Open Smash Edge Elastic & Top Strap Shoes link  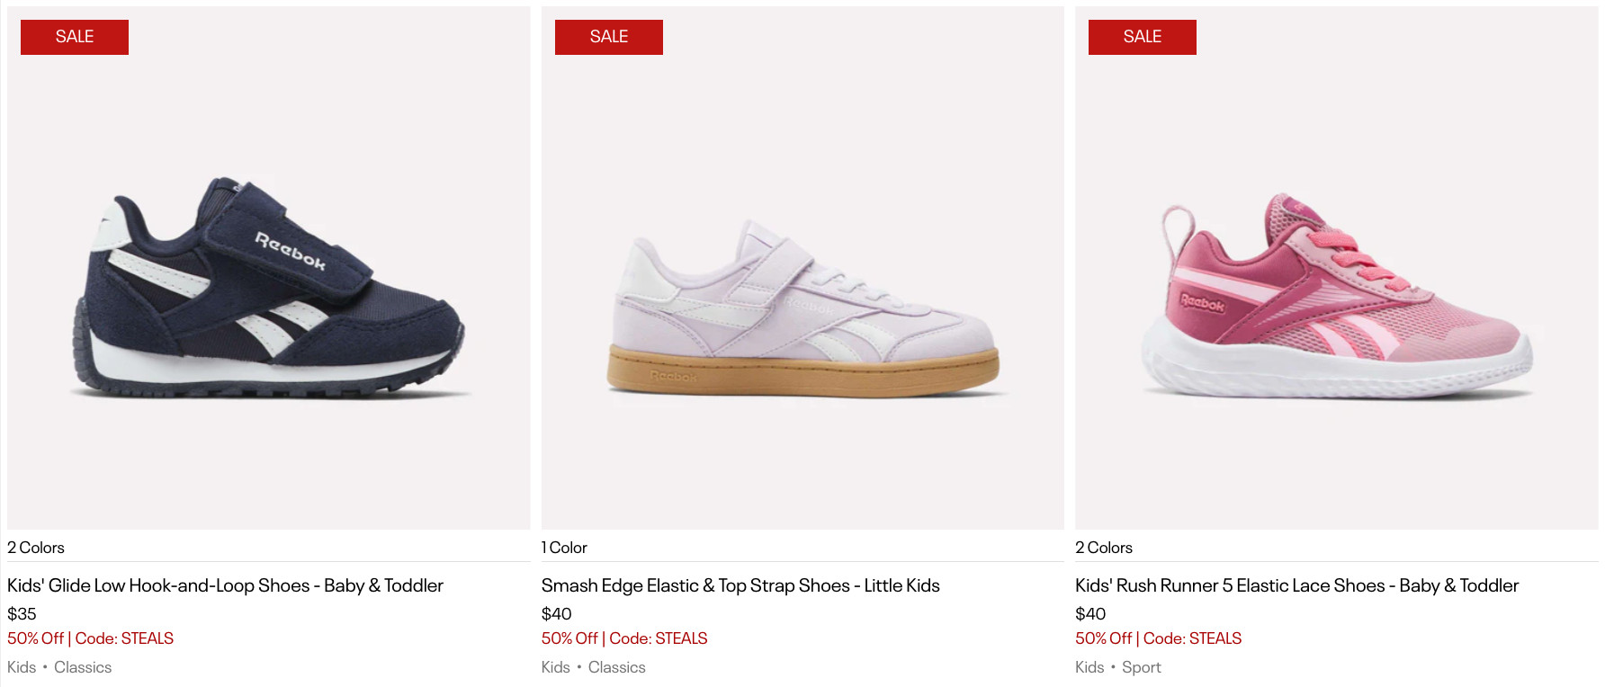[740, 585]
